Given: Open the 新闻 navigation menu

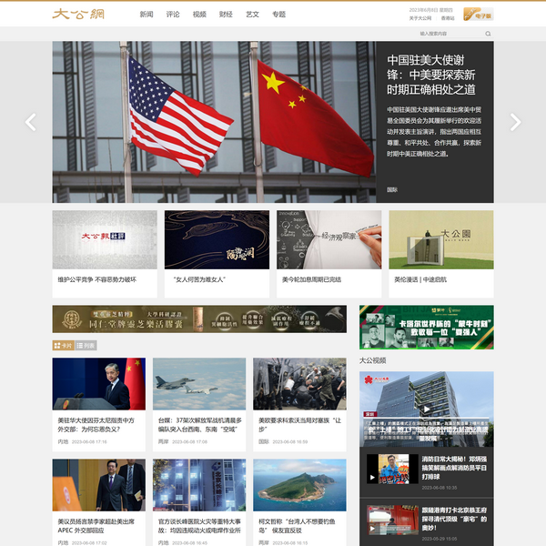Looking at the screenshot, I should (147, 15).
